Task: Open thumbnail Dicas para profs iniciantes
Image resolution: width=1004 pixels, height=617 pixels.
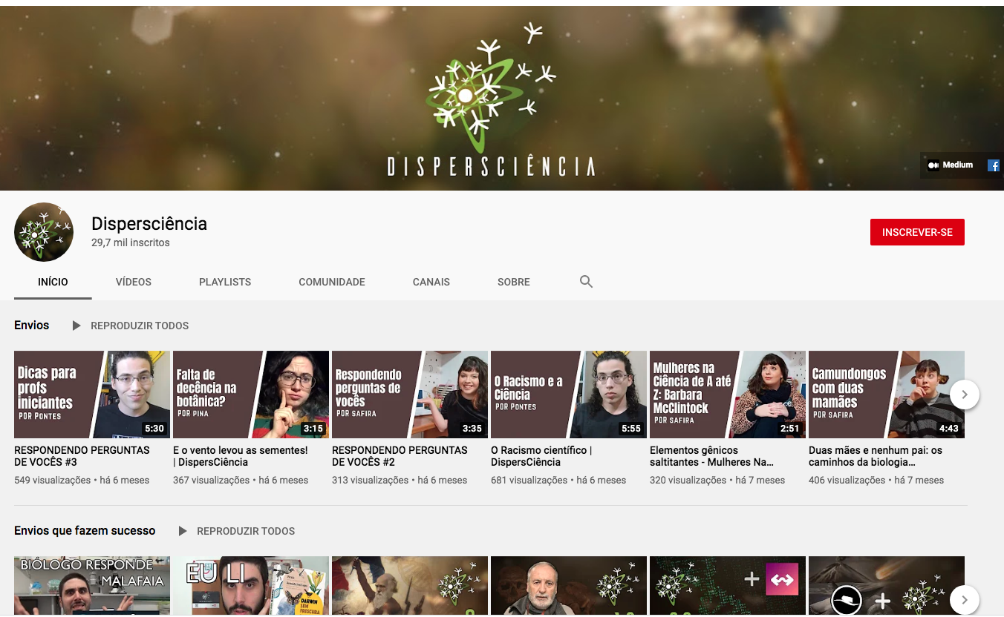Action: (x=92, y=395)
